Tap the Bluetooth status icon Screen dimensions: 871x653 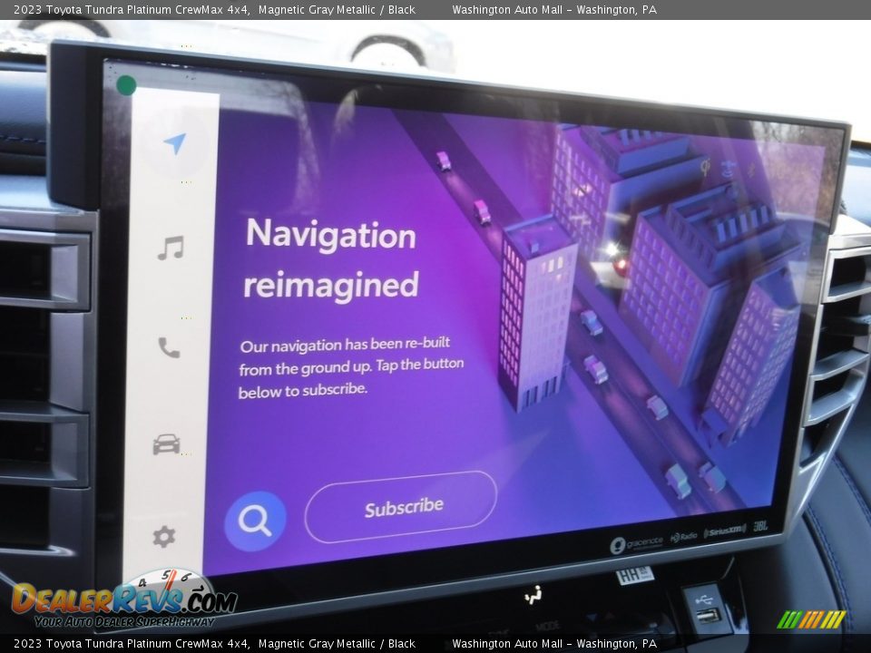751,170
